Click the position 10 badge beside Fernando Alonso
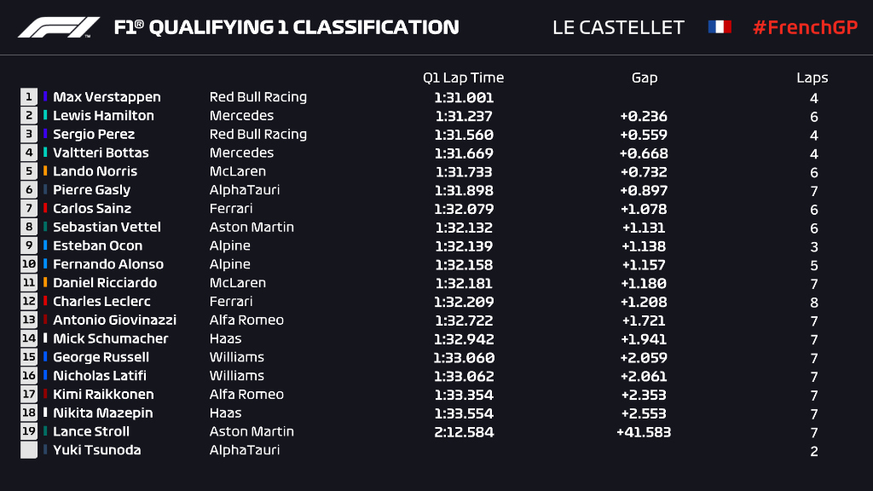873x491 pixels. 30,264
